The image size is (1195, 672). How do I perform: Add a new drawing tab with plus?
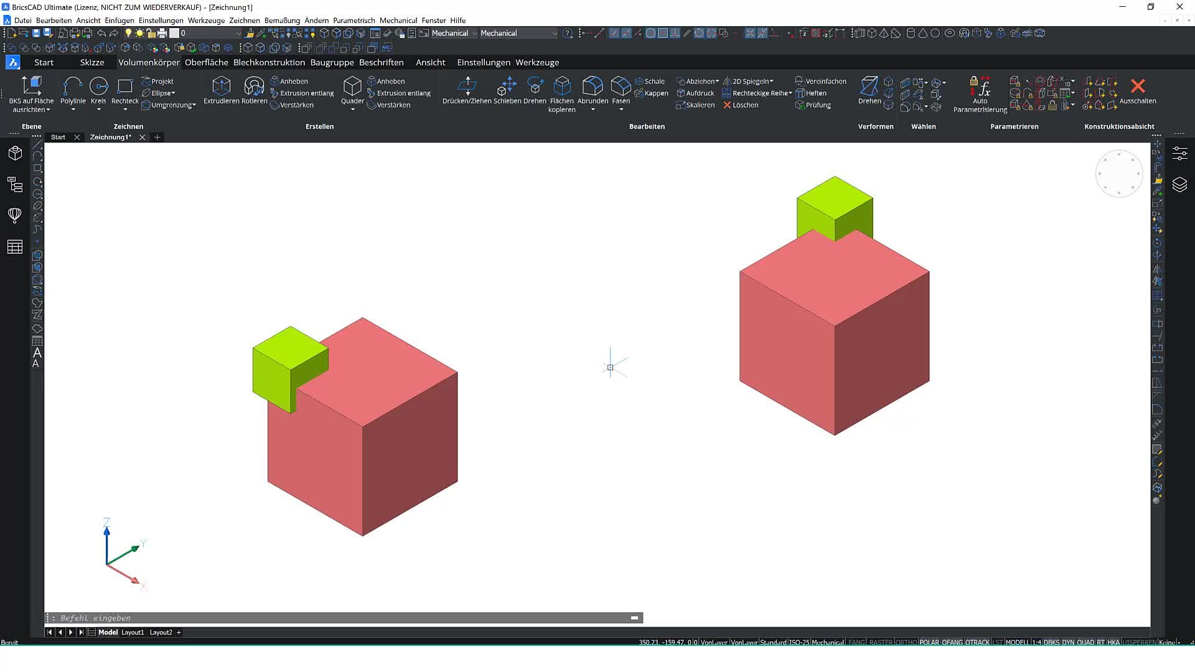click(157, 137)
